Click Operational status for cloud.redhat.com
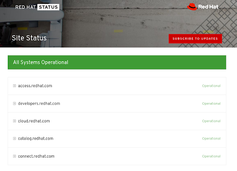237x171 pixels. point(211,121)
